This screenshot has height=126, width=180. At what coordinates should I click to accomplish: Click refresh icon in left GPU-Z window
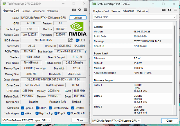pos(80,10)
